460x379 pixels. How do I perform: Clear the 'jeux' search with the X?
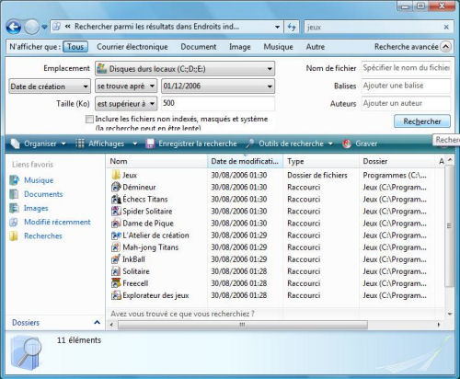tap(446, 27)
